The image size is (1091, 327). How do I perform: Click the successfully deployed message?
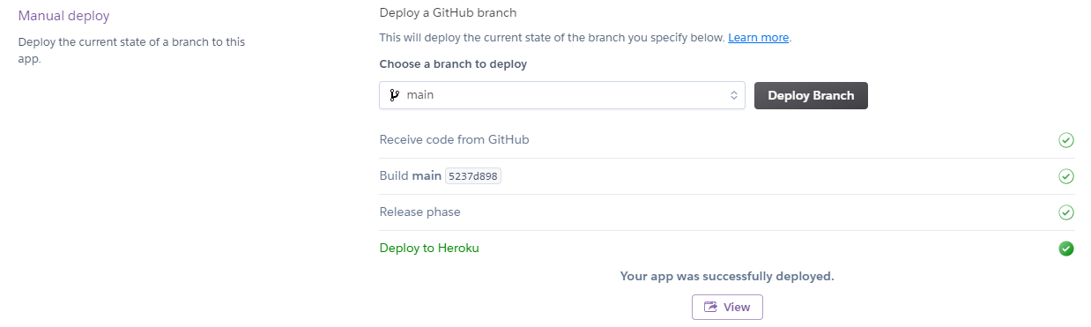pos(727,276)
